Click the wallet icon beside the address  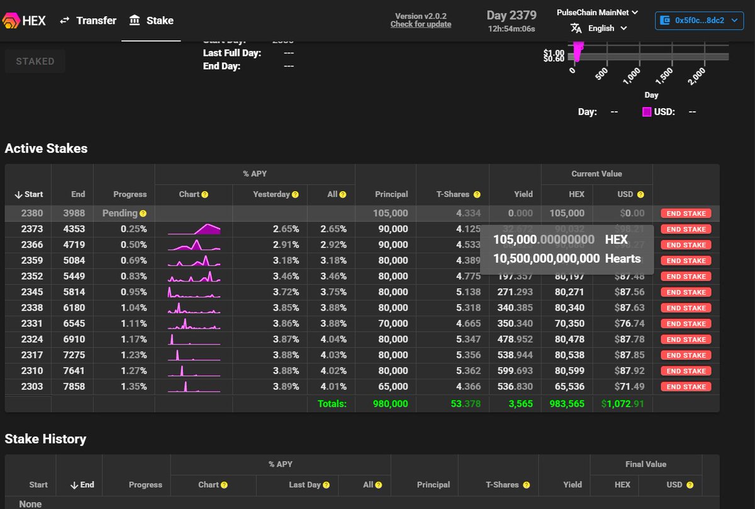665,20
